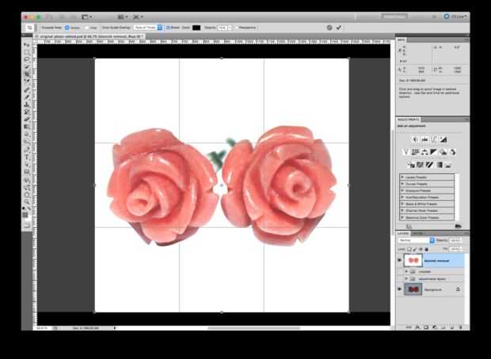
Task: Add a Color Balance adjustment via its icon
Action: (424, 152)
